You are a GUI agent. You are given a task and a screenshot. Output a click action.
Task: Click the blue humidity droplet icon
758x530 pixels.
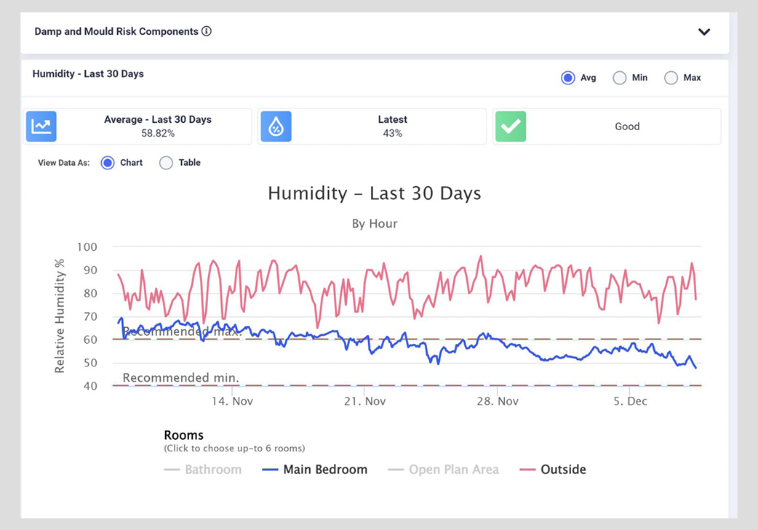coord(276,127)
